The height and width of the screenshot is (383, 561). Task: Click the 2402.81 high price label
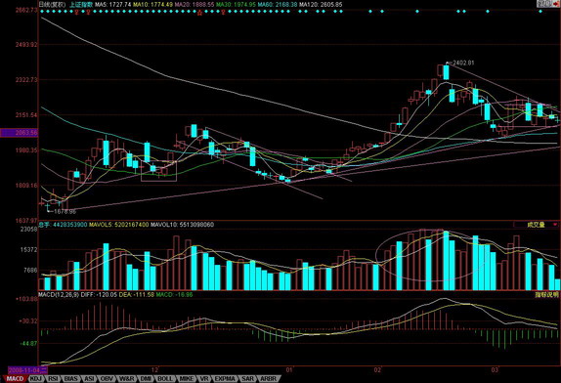pyautogui.click(x=463, y=63)
